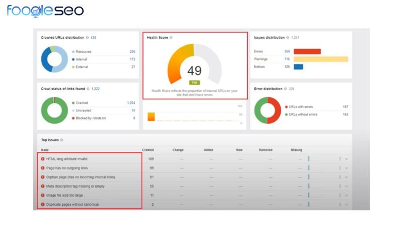Screen dimensions: 403x227
Task: Open Resources count 235 link
Action: 132,52
